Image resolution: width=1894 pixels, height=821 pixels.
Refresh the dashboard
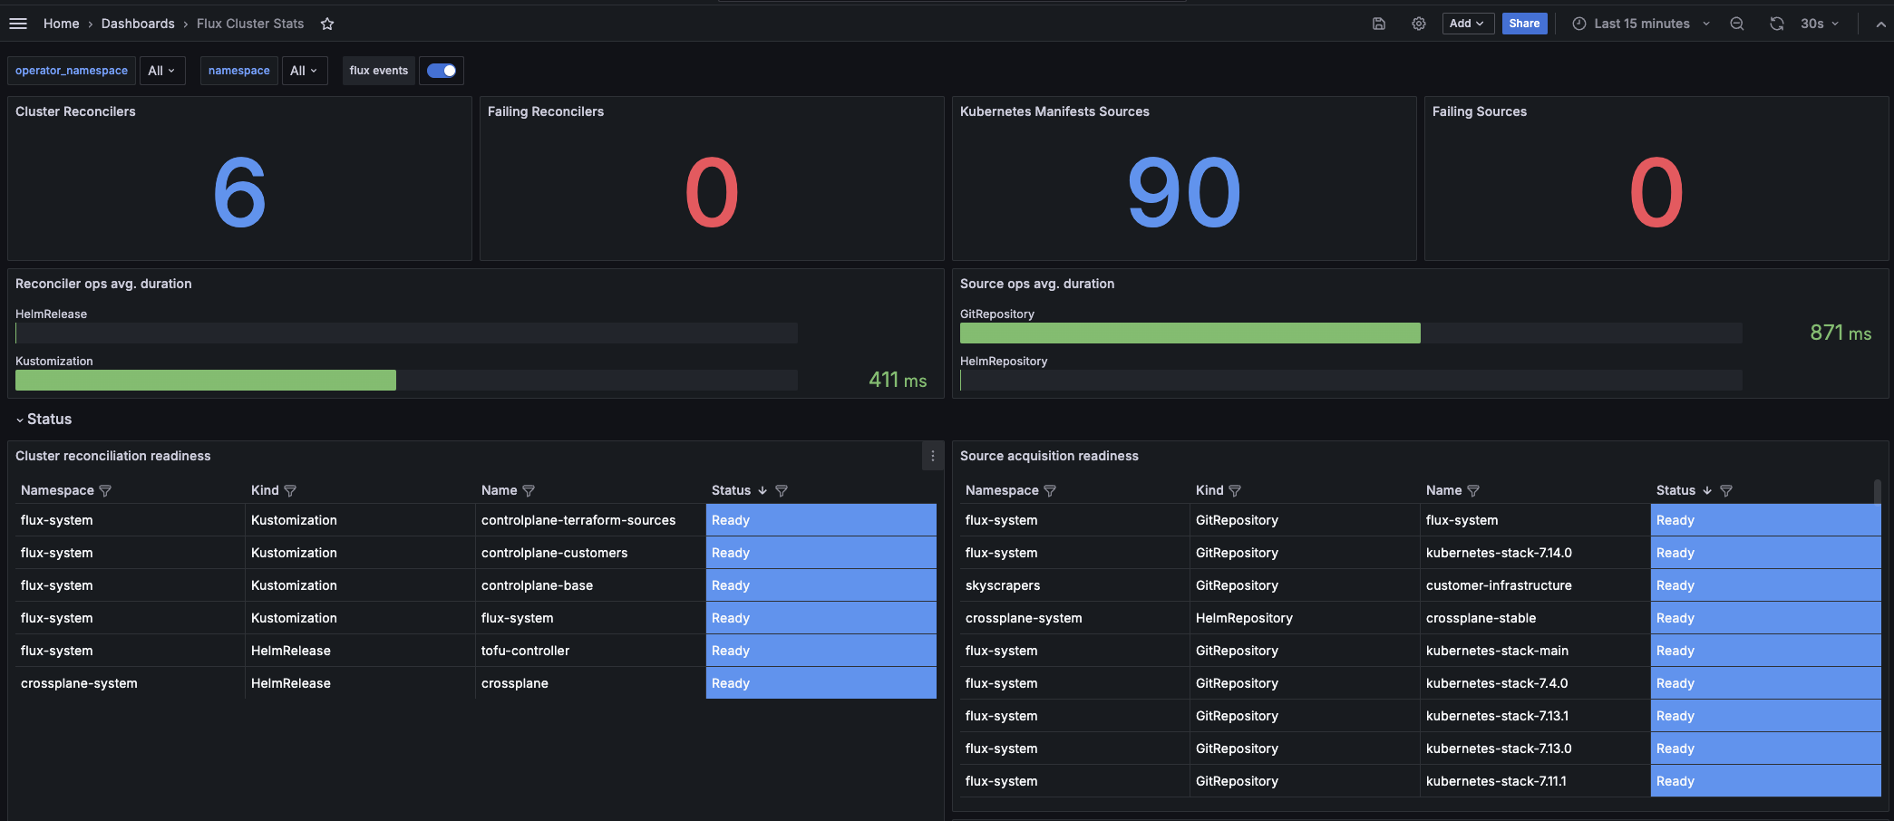pyautogui.click(x=1776, y=23)
